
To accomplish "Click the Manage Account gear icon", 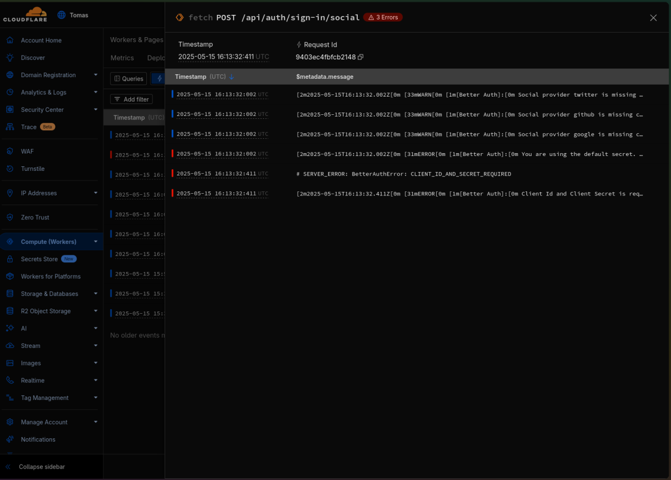I will pos(10,422).
